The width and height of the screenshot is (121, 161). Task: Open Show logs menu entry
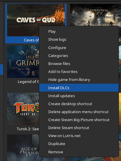click(79, 40)
